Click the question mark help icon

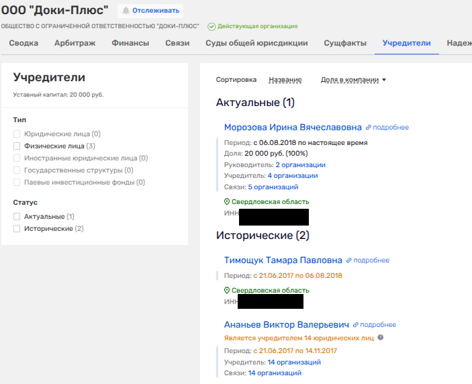pyautogui.click(x=381, y=338)
